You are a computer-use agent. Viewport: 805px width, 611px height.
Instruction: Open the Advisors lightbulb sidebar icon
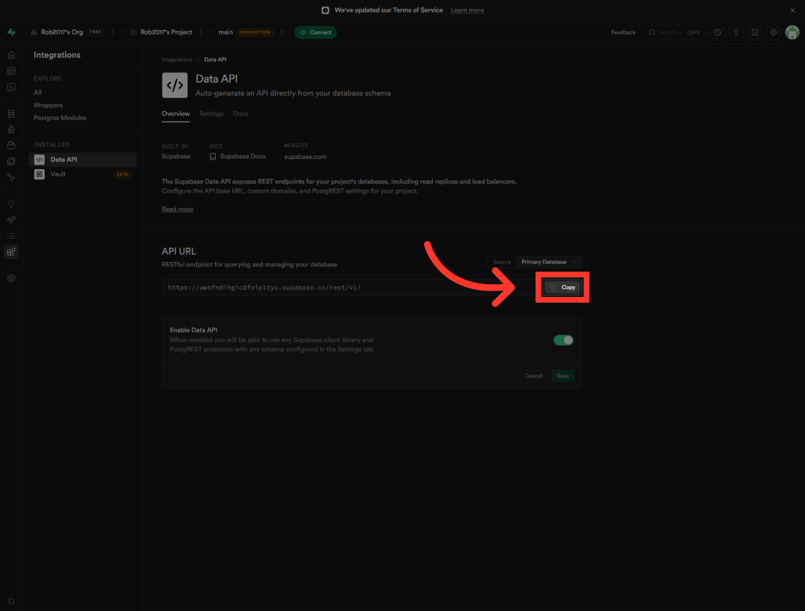pyautogui.click(x=11, y=204)
